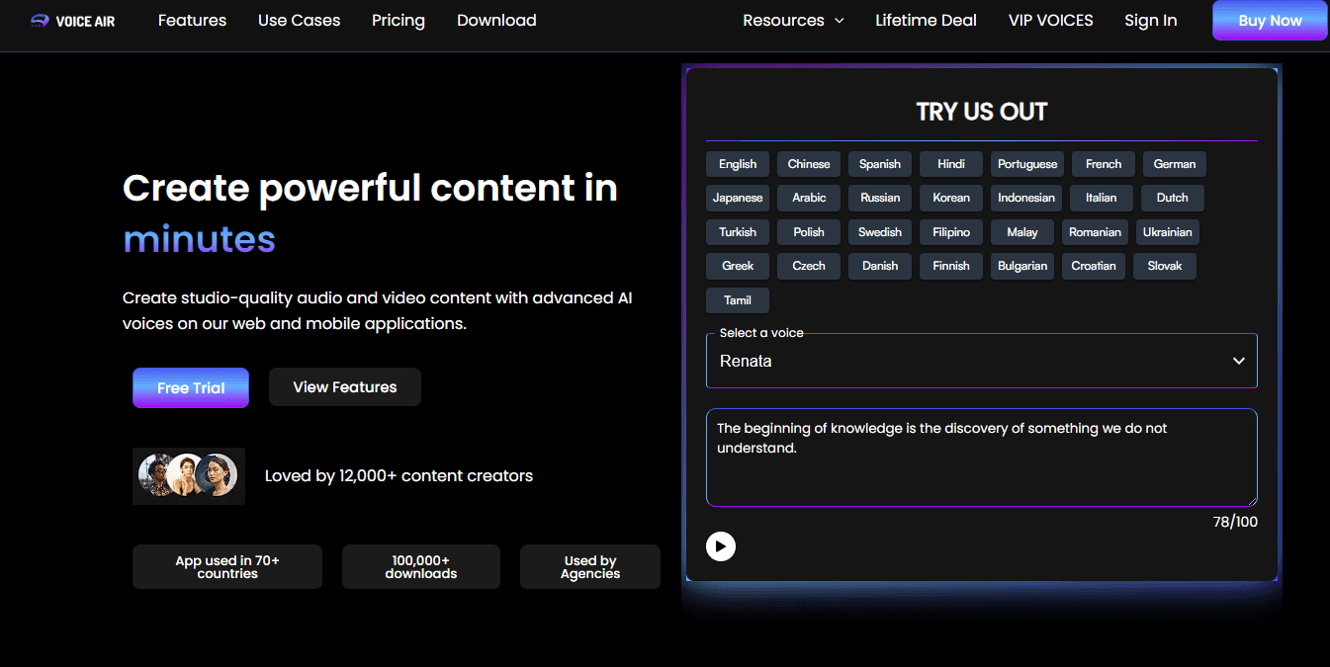Select the Ukrainian language chip
This screenshot has height=667, width=1330.
pos(1167,232)
